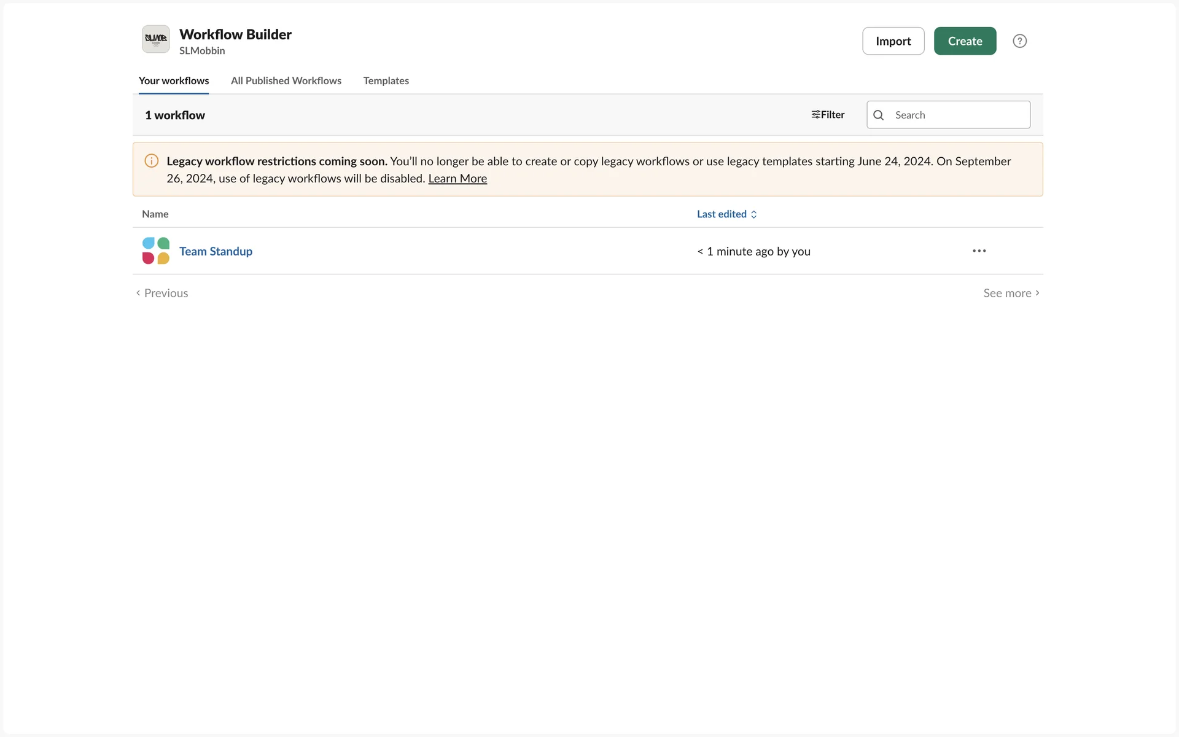1179x737 pixels.
Task: Select the Your workflows tab
Action: pyautogui.click(x=173, y=80)
